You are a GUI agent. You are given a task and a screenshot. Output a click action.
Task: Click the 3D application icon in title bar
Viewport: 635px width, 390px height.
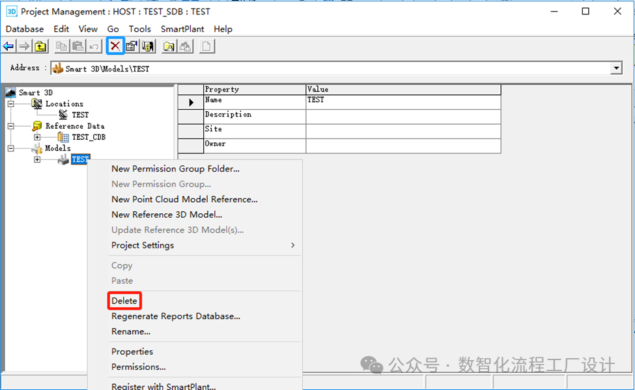point(11,11)
